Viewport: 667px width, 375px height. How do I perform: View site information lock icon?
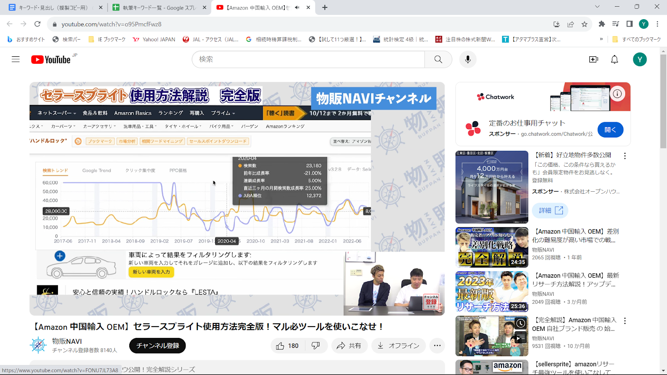[x=54, y=24]
